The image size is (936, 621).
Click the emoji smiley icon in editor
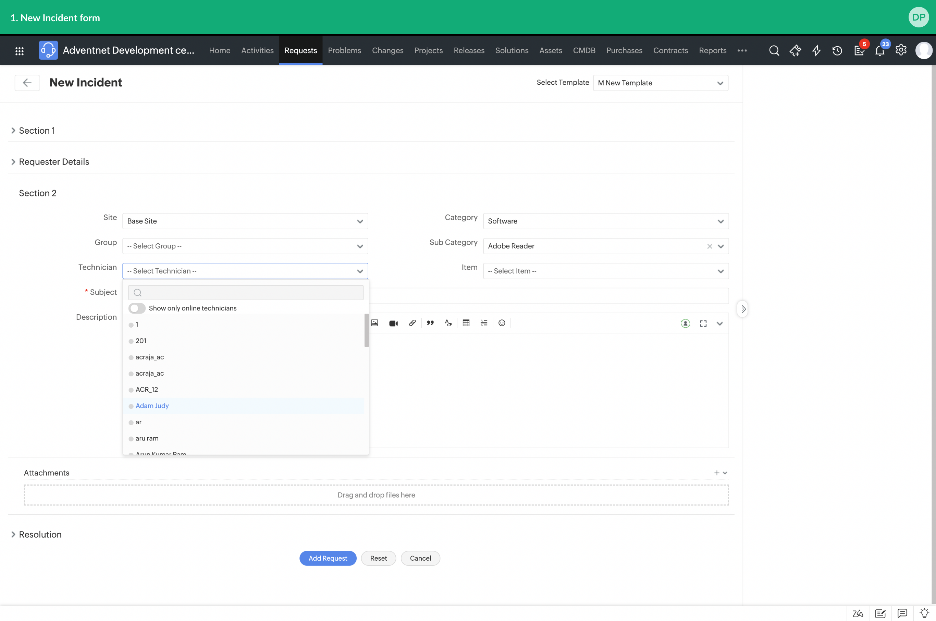(x=502, y=323)
